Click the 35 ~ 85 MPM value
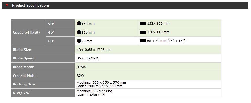 [x=87, y=58]
